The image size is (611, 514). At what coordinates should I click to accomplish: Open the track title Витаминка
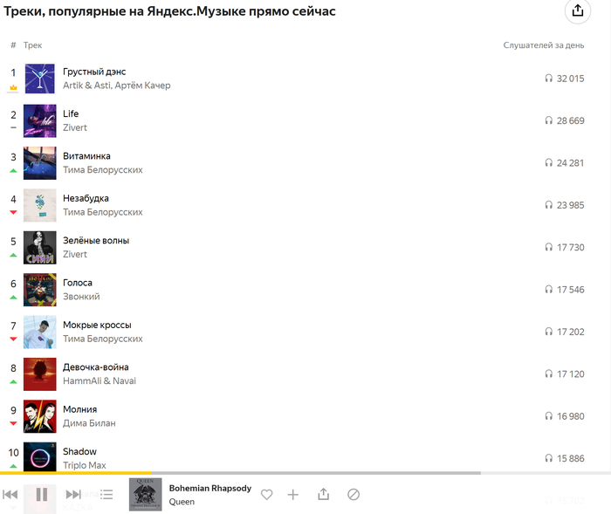(x=86, y=156)
